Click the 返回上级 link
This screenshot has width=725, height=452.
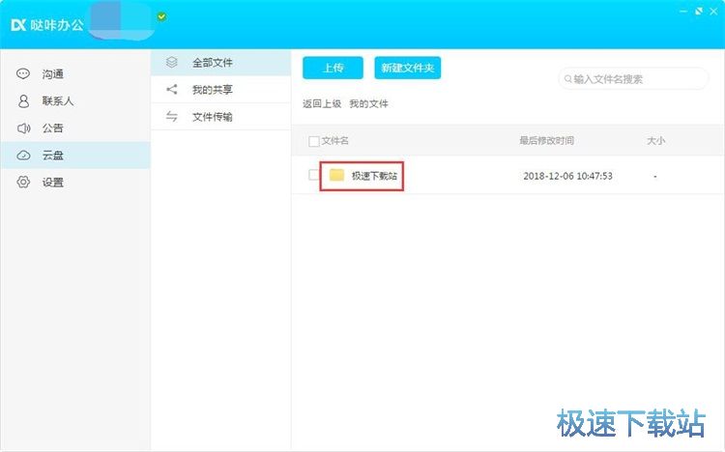pyautogui.click(x=322, y=103)
